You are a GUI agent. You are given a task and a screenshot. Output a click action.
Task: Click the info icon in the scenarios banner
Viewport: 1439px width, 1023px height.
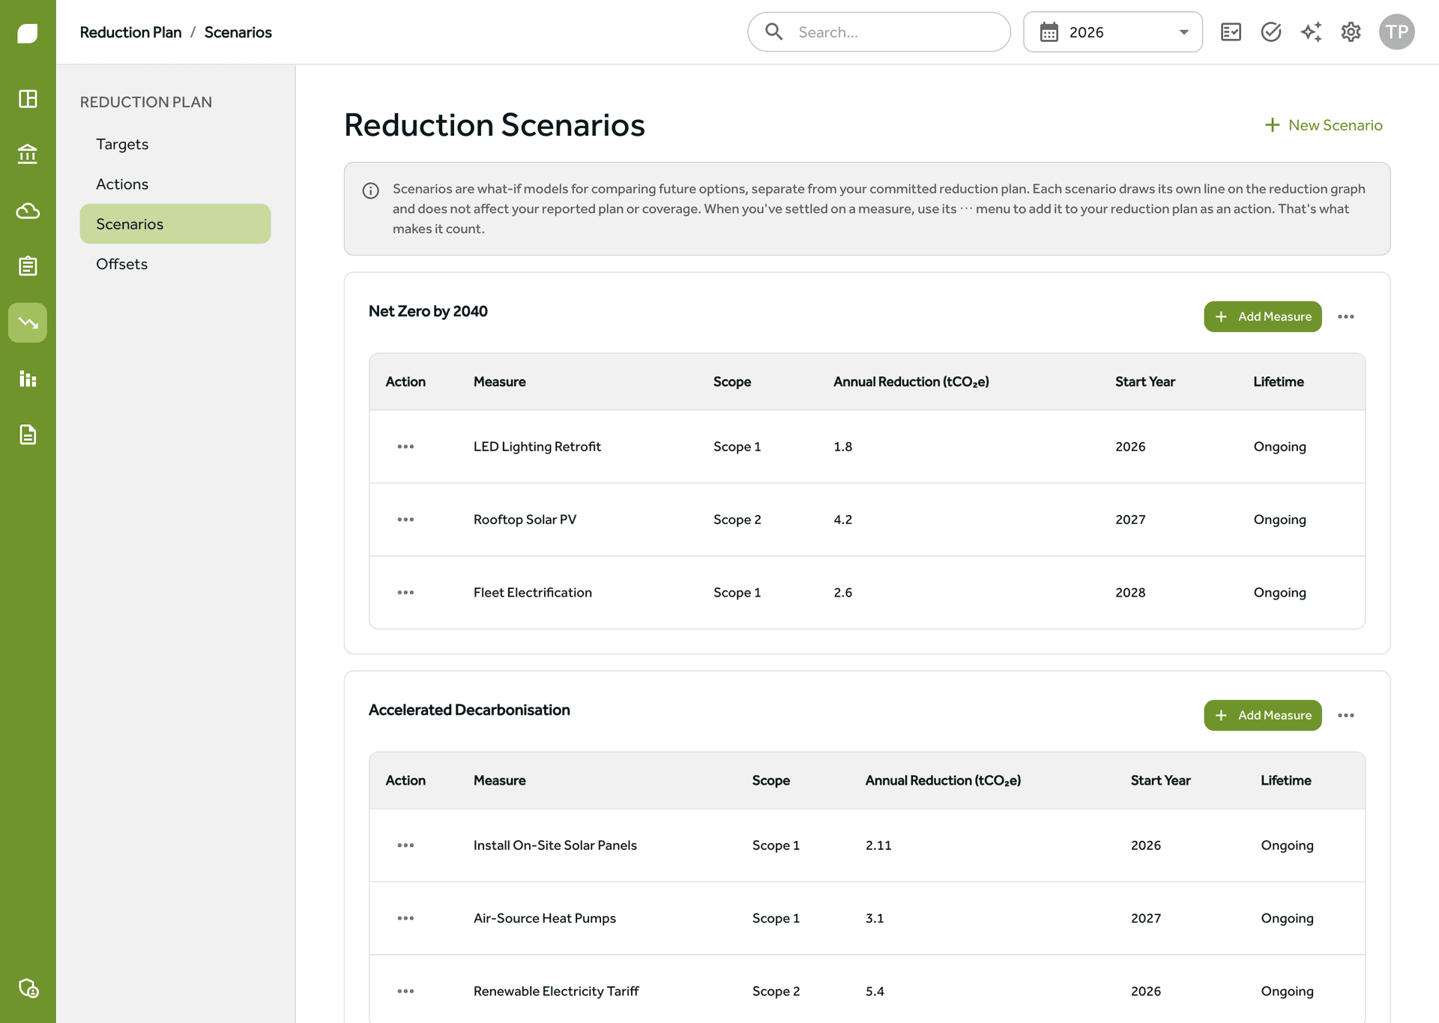pyautogui.click(x=370, y=190)
